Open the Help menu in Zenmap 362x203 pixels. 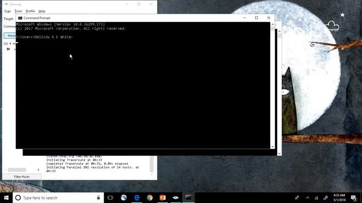pos(42,11)
